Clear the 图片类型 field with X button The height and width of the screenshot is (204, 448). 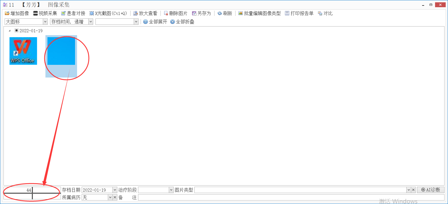[413, 190]
